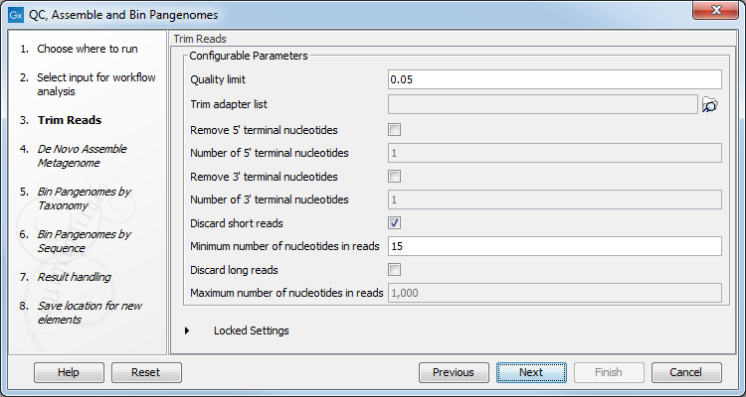Screen dimensions: 746x397
Task: Enable Remove 5' terminal nucleotides checkbox
Action: tap(395, 129)
